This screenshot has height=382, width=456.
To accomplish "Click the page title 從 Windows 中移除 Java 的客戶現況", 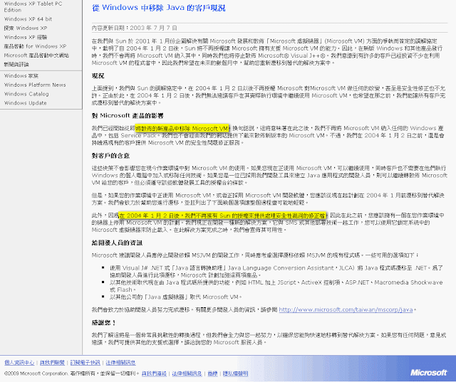I will (x=159, y=8).
